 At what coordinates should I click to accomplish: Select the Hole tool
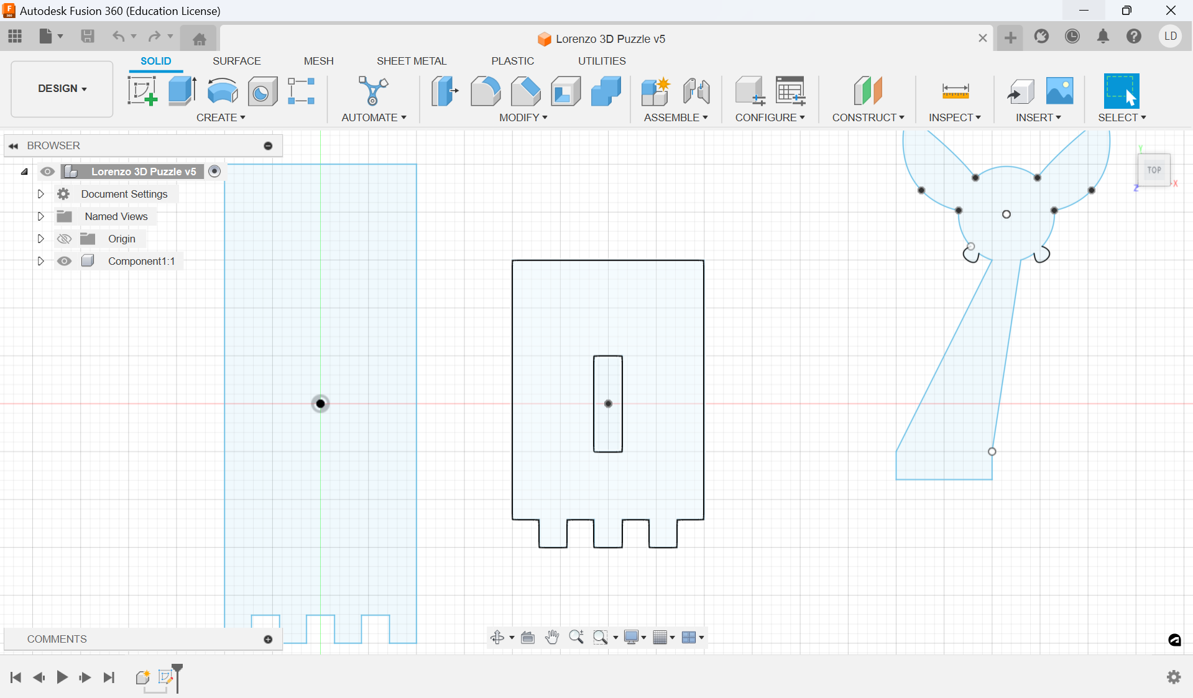coord(263,91)
